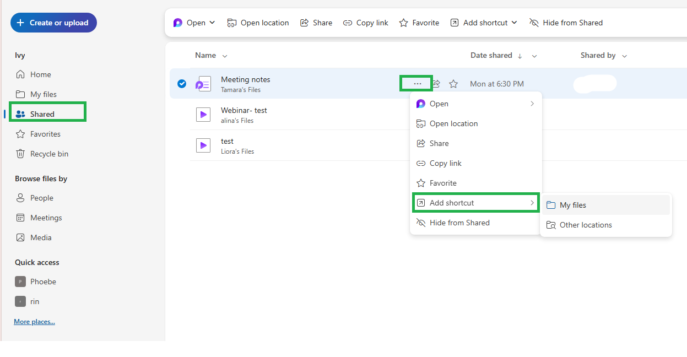The width and height of the screenshot is (687, 357).
Task: Click the My files folder icon in sidebar
Action: click(20, 94)
